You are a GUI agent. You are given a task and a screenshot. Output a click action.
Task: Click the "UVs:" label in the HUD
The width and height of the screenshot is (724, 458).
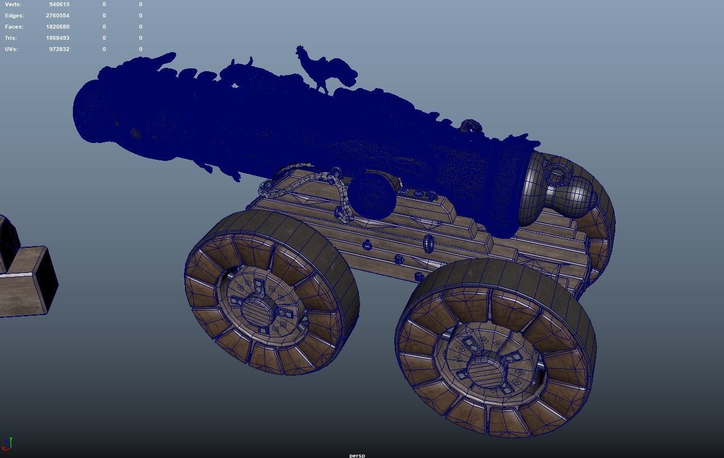11,49
